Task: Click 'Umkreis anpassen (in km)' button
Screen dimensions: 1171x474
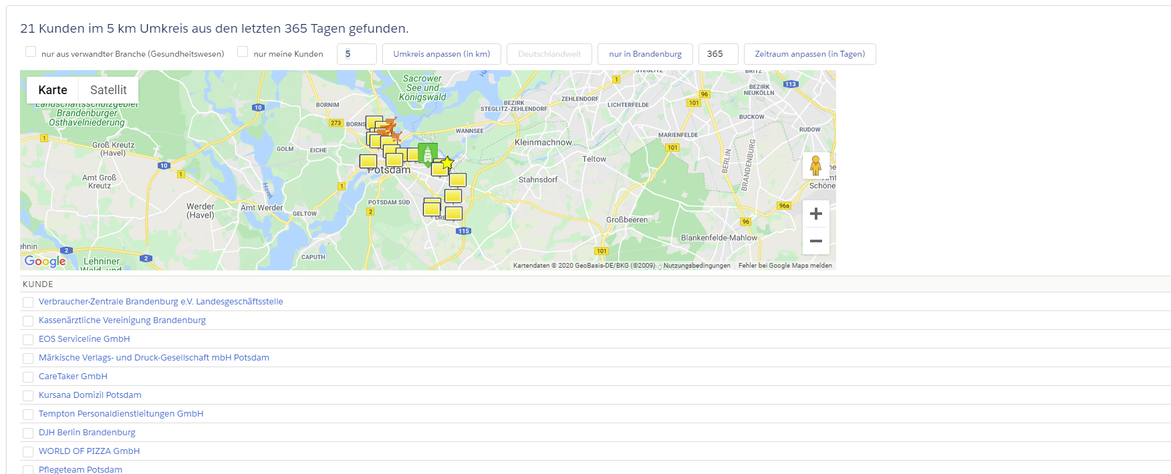Action: coord(442,54)
